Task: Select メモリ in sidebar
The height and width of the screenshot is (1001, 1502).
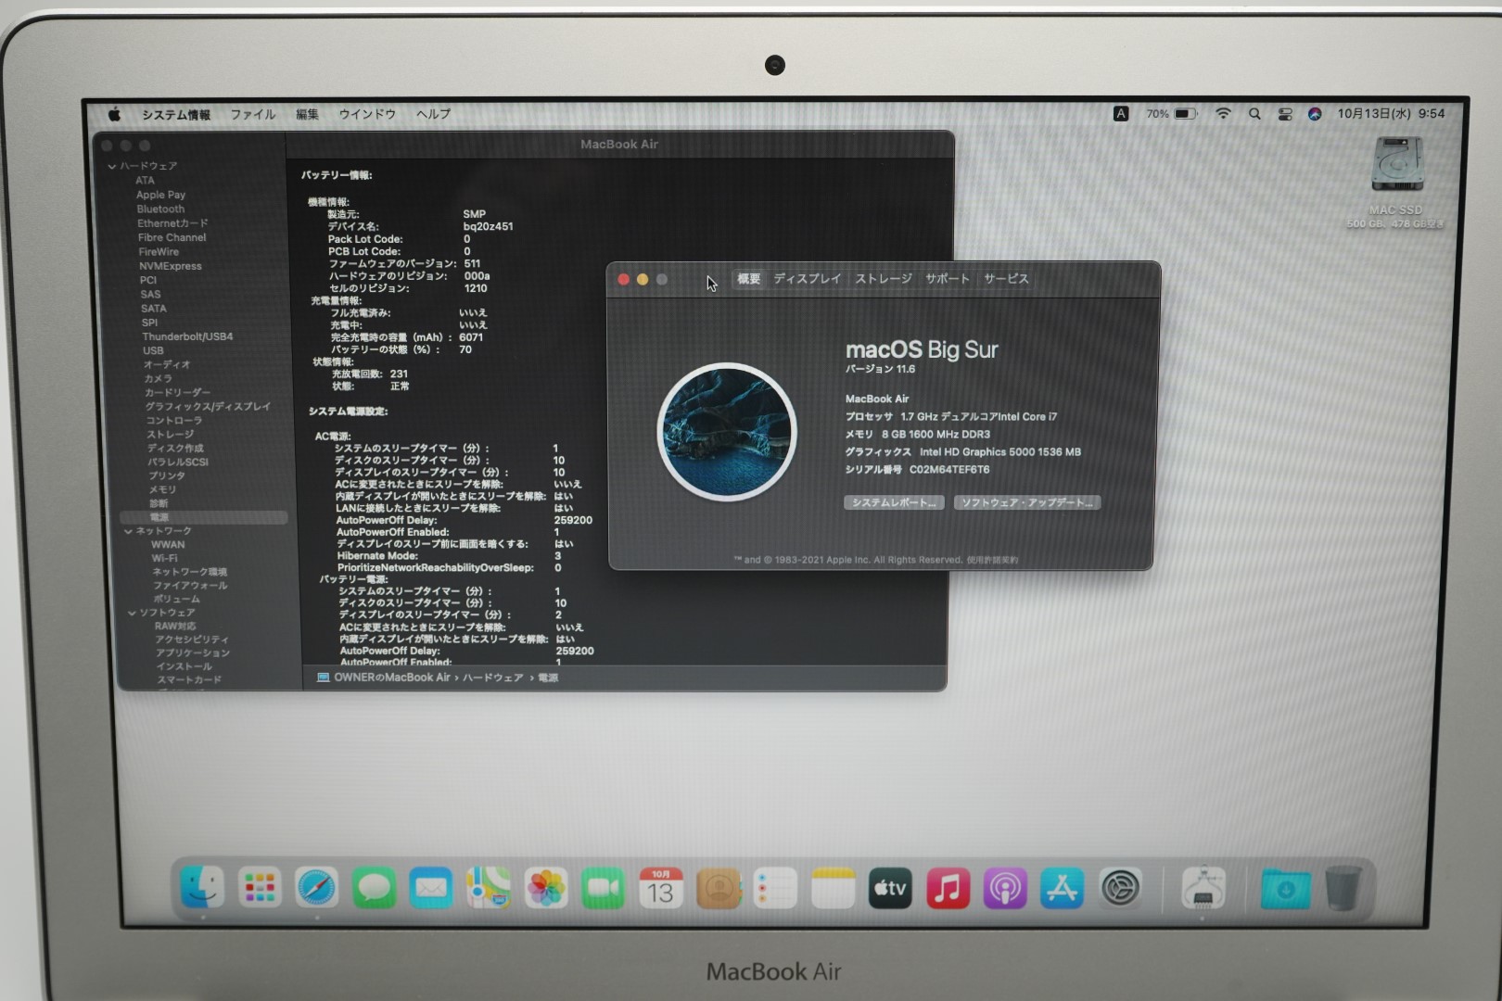Action: coord(162,489)
